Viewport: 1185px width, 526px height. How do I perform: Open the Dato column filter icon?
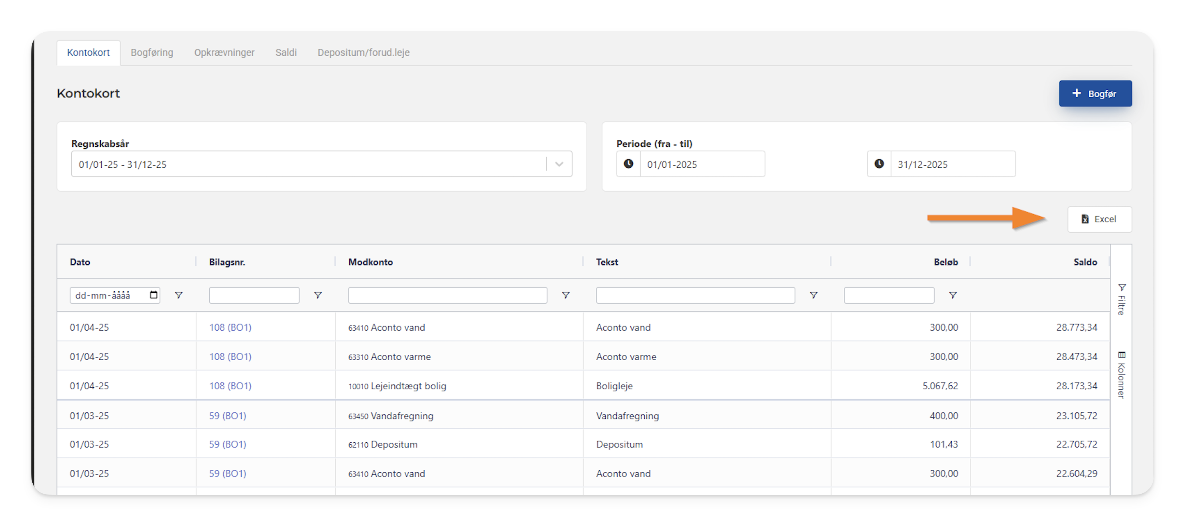(x=179, y=295)
